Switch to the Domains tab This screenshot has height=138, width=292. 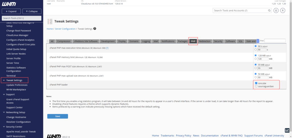tap(134, 41)
